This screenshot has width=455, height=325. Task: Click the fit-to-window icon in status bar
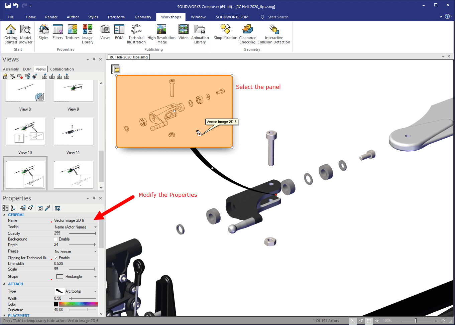pyautogui.click(x=443, y=321)
